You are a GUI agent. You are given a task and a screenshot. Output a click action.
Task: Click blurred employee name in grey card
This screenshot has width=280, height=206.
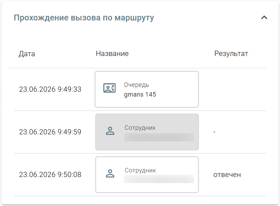(x=159, y=137)
